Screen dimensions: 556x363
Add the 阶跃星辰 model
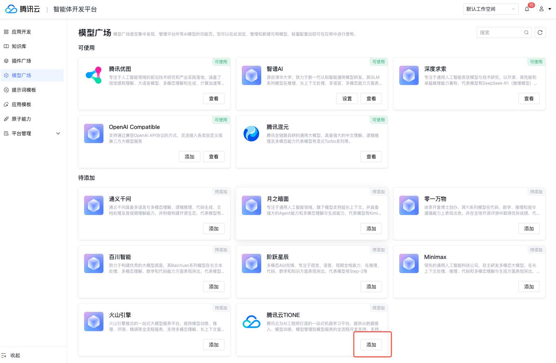click(x=371, y=287)
